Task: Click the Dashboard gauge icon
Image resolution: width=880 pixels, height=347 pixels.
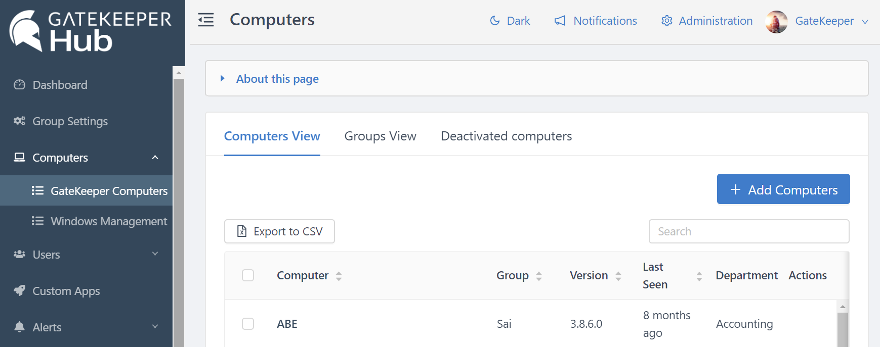Action: (19, 85)
